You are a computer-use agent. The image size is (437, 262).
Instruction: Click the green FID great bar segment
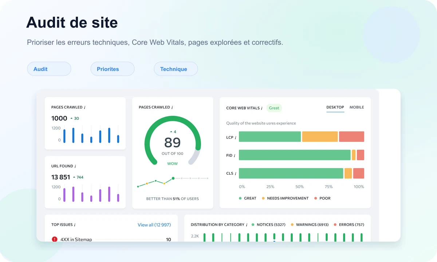click(x=295, y=155)
